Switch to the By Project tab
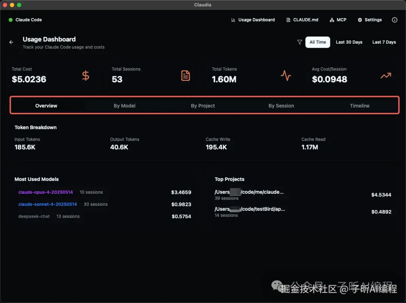The height and width of the screenshot is (303, 406). pos(203,106)
